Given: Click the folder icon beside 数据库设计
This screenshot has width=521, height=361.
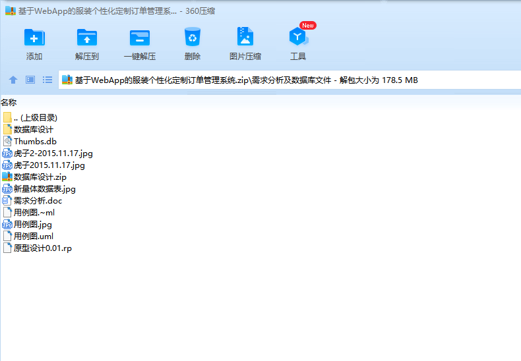Looking at the screenshot, I should click(x=7, y=129).
